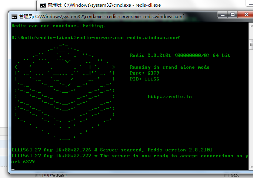The height and width of the screenshot is (178, 253).
Task: Click the console scrollbar down arrow
Action: pos(251,167)
